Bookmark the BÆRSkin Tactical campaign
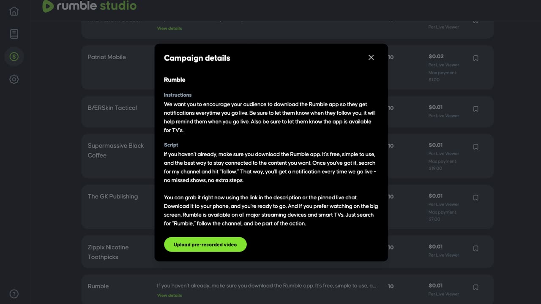Viewport: 541px width, 304px height. click(x=475, y=109)
